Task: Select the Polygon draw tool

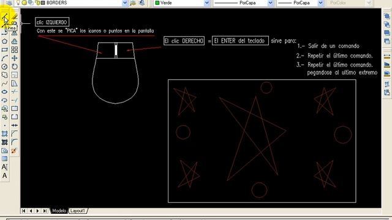Action: point(5,42)
